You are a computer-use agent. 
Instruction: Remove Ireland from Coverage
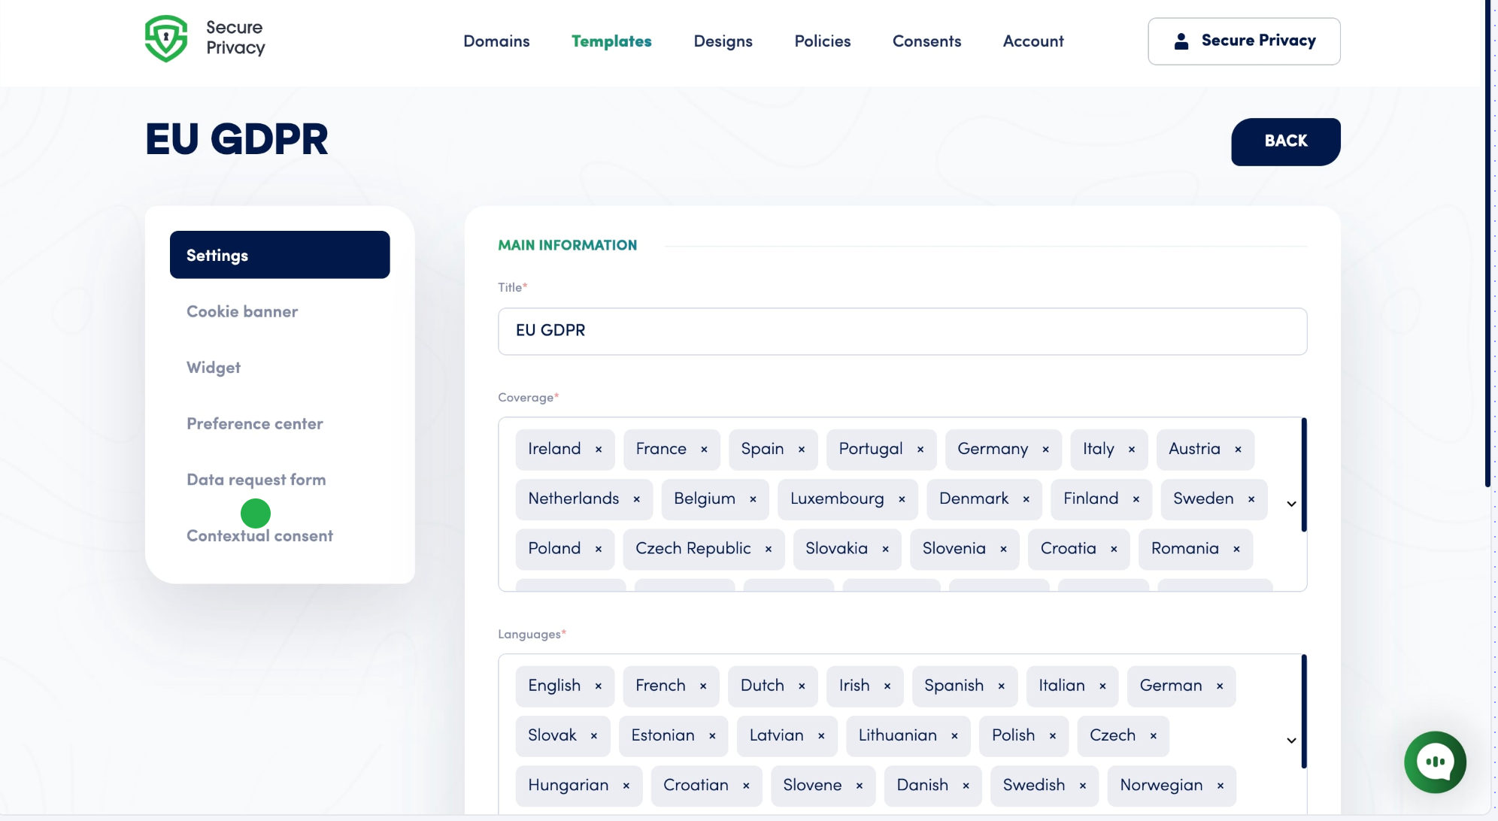(x=598, y=449)
